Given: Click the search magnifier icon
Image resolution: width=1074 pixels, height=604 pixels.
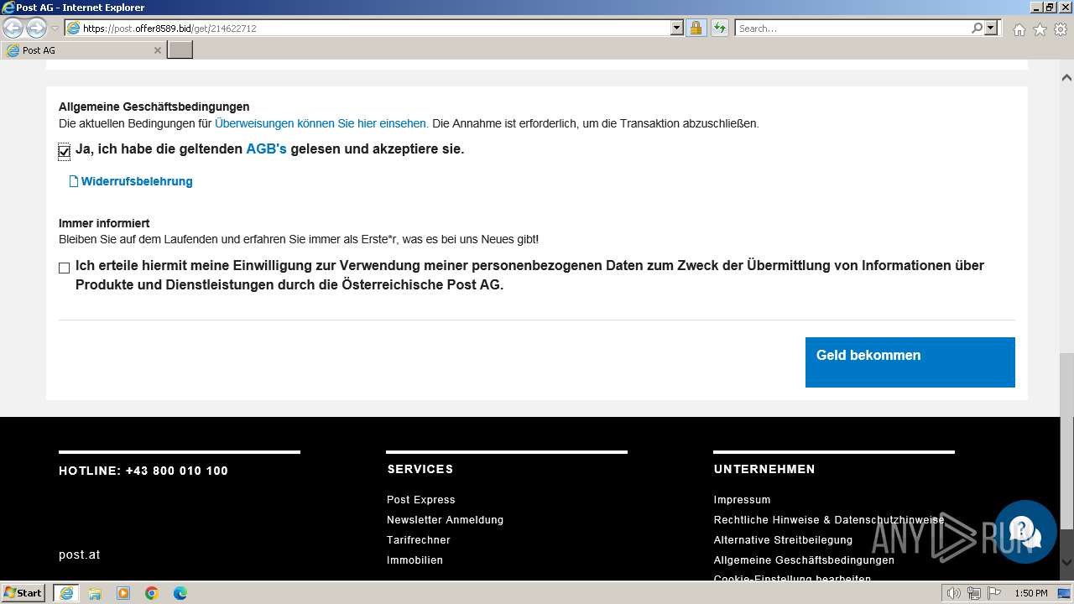Looking at the screenshot, I should click(977, 28).
